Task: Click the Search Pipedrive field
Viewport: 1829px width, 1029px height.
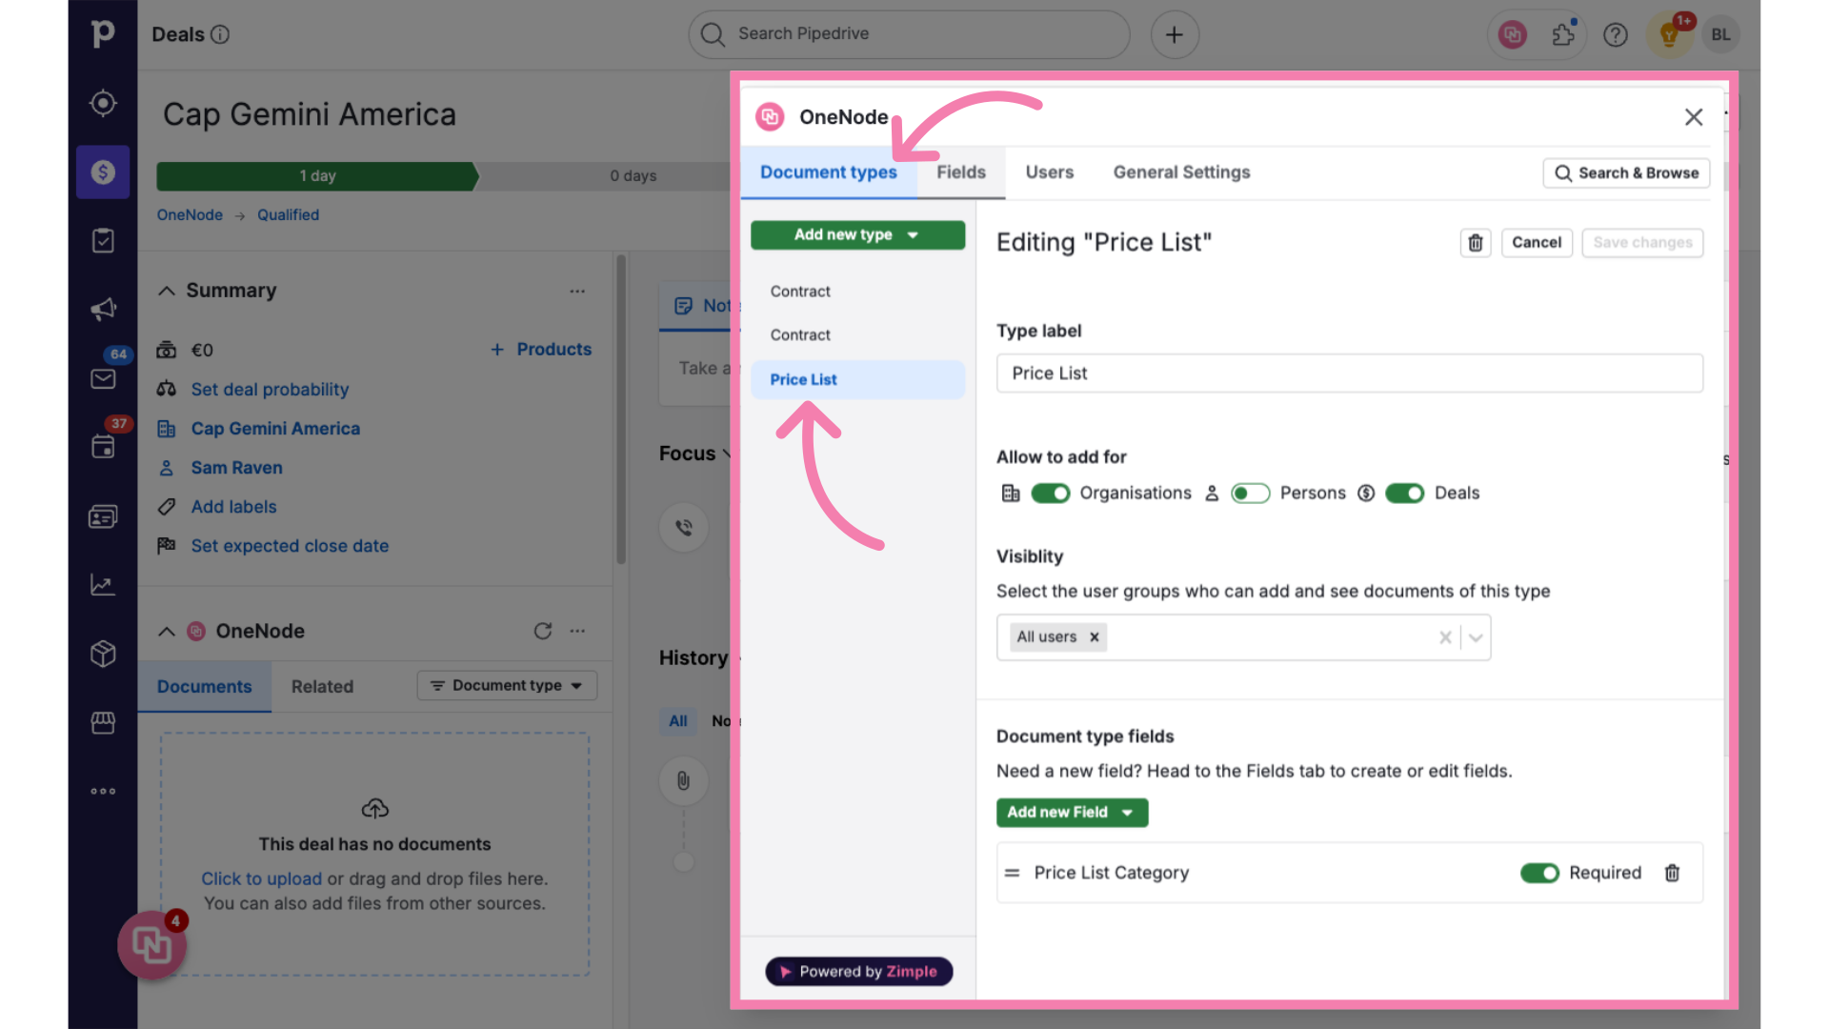Action: coord(909,34)
